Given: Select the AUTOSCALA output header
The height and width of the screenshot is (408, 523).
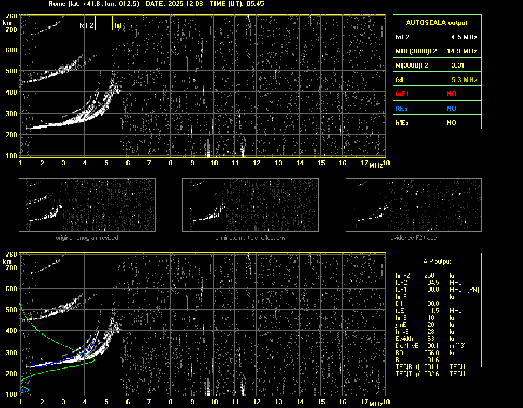Looking at the screenshot, I should 437,22.
